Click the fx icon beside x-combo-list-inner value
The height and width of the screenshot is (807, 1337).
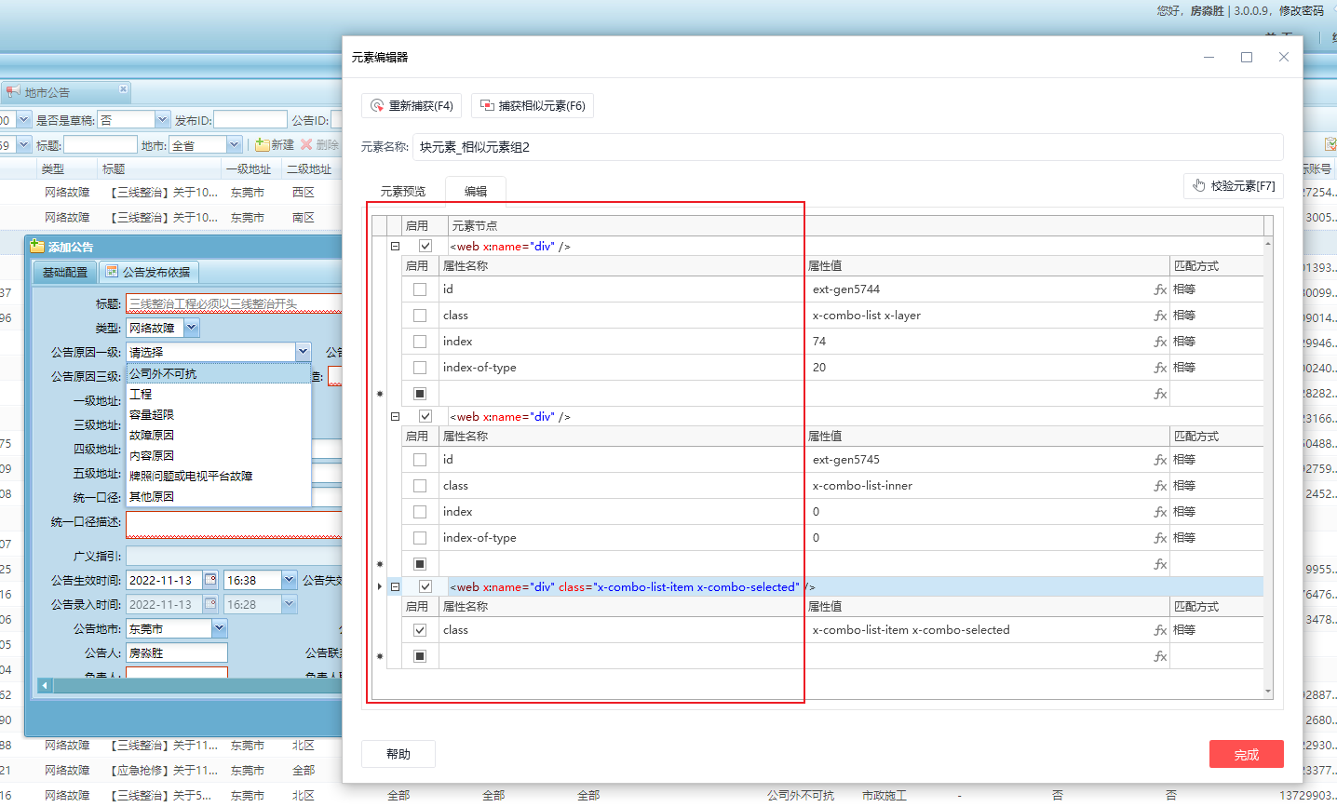tap(1160, 486)
